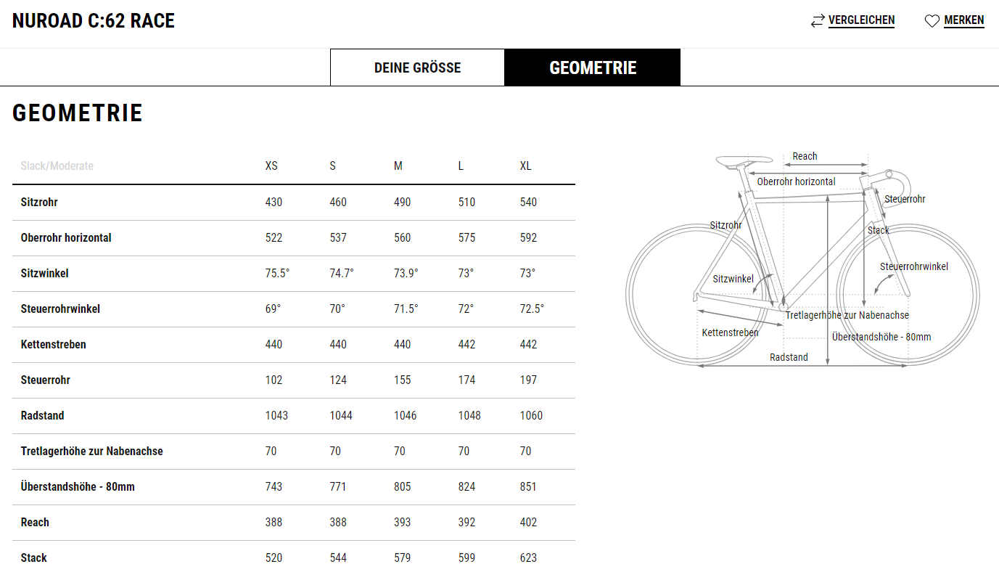Select the M size column header
The width and height of the screenshot is (999, 580).
click(398, 166)
